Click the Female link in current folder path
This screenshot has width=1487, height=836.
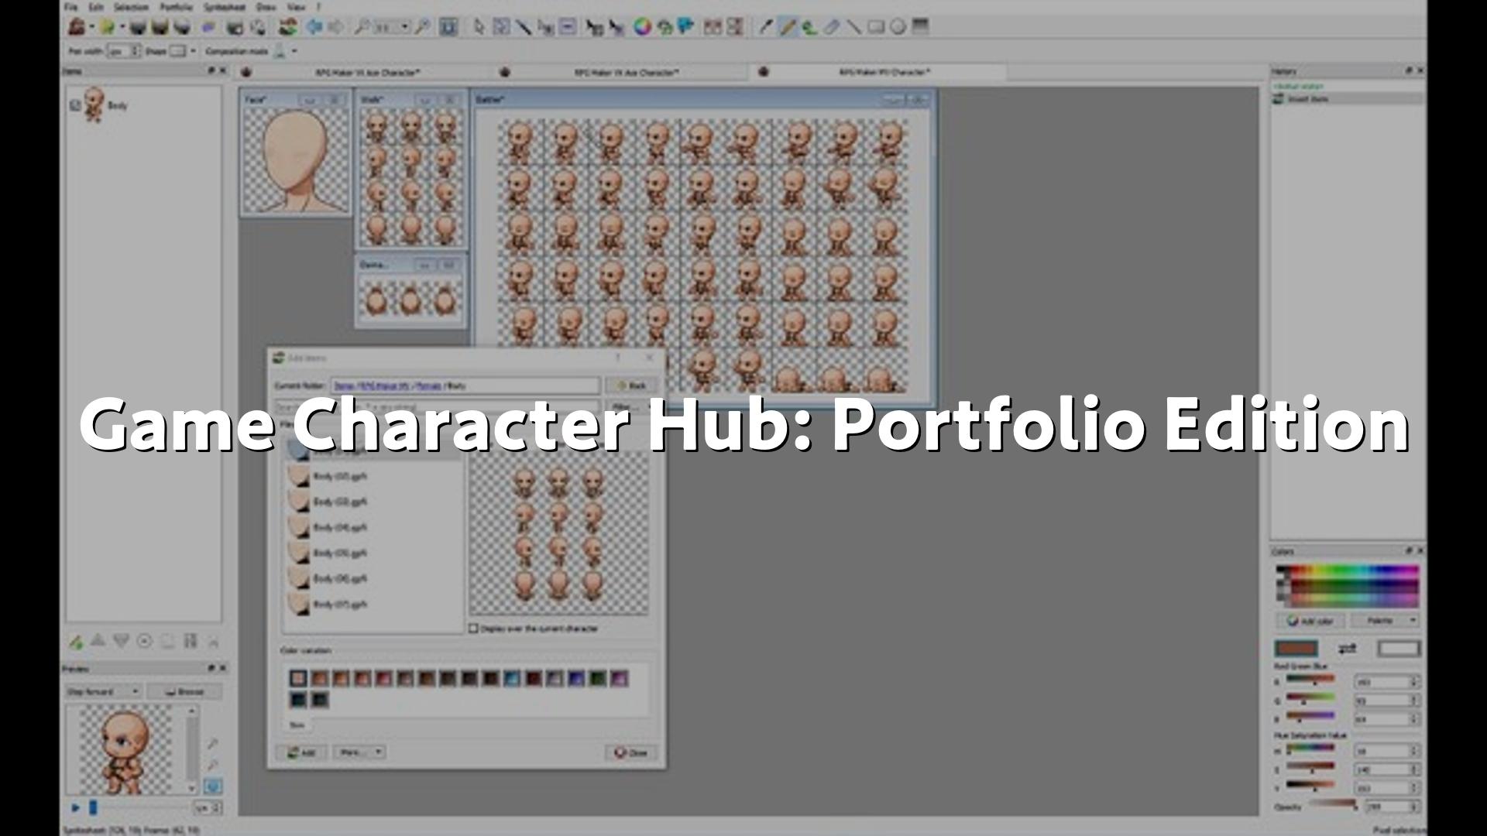coord(429,385)
